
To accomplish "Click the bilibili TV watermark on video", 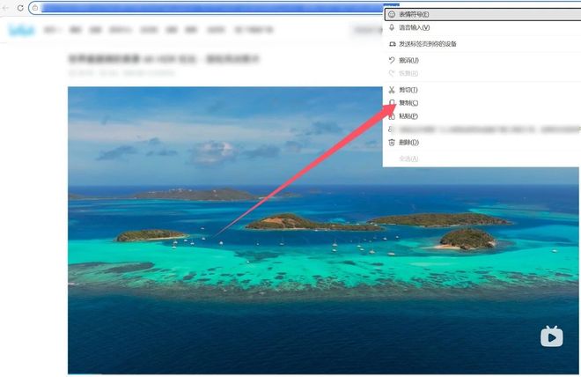I will [551, 336].
